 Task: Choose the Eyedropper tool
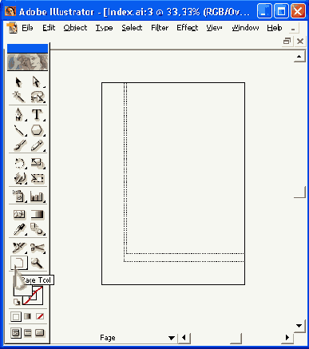[x=19, y=229]
